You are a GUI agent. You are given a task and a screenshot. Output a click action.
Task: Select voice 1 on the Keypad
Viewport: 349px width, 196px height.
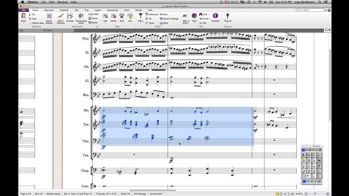pos(304,182)
